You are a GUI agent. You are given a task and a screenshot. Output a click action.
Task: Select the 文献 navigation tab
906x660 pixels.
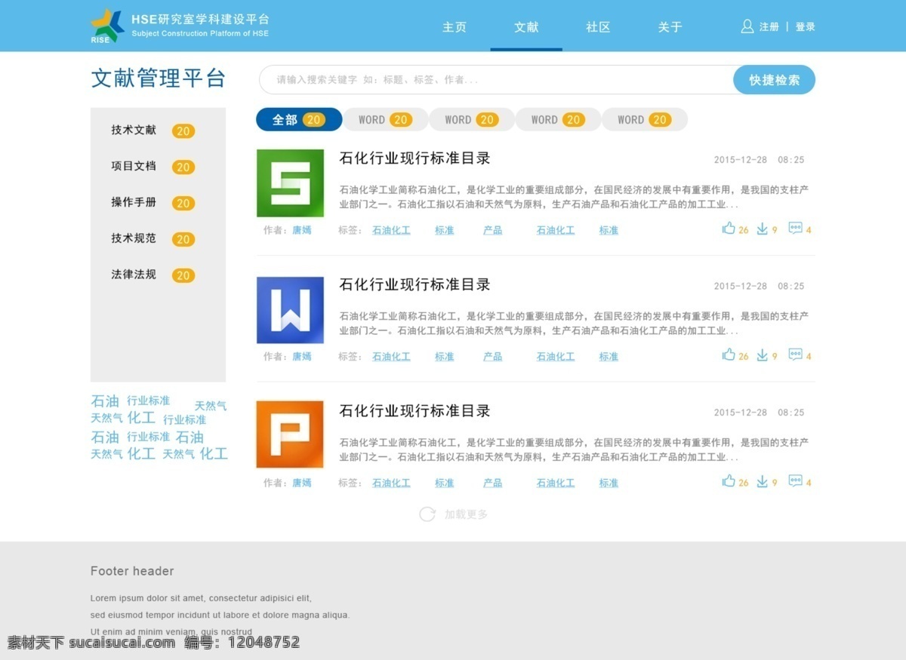(526, 27)
